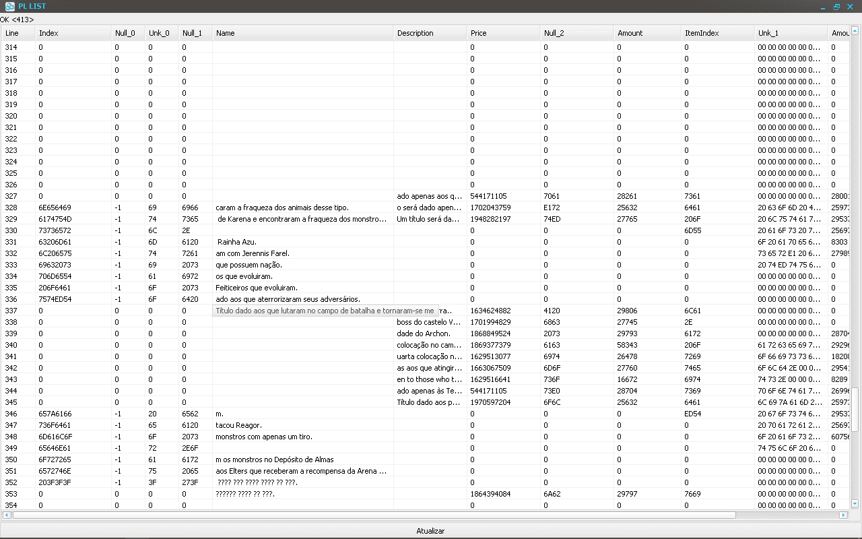
Task: Select amount cell 58343
Action: pos(647,345)
